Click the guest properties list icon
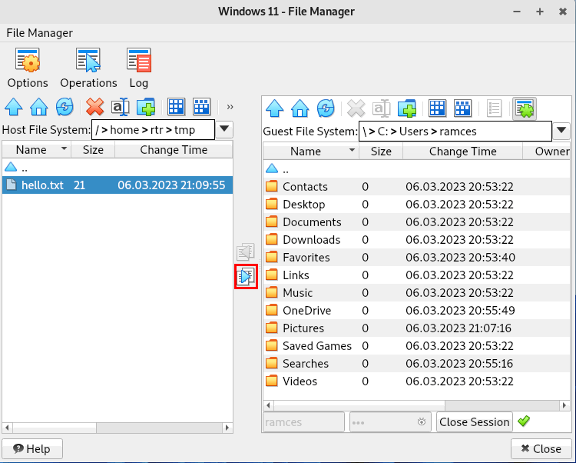Image resolution: width=576 pixels, height=463 pixels. (x=494, y=108)
